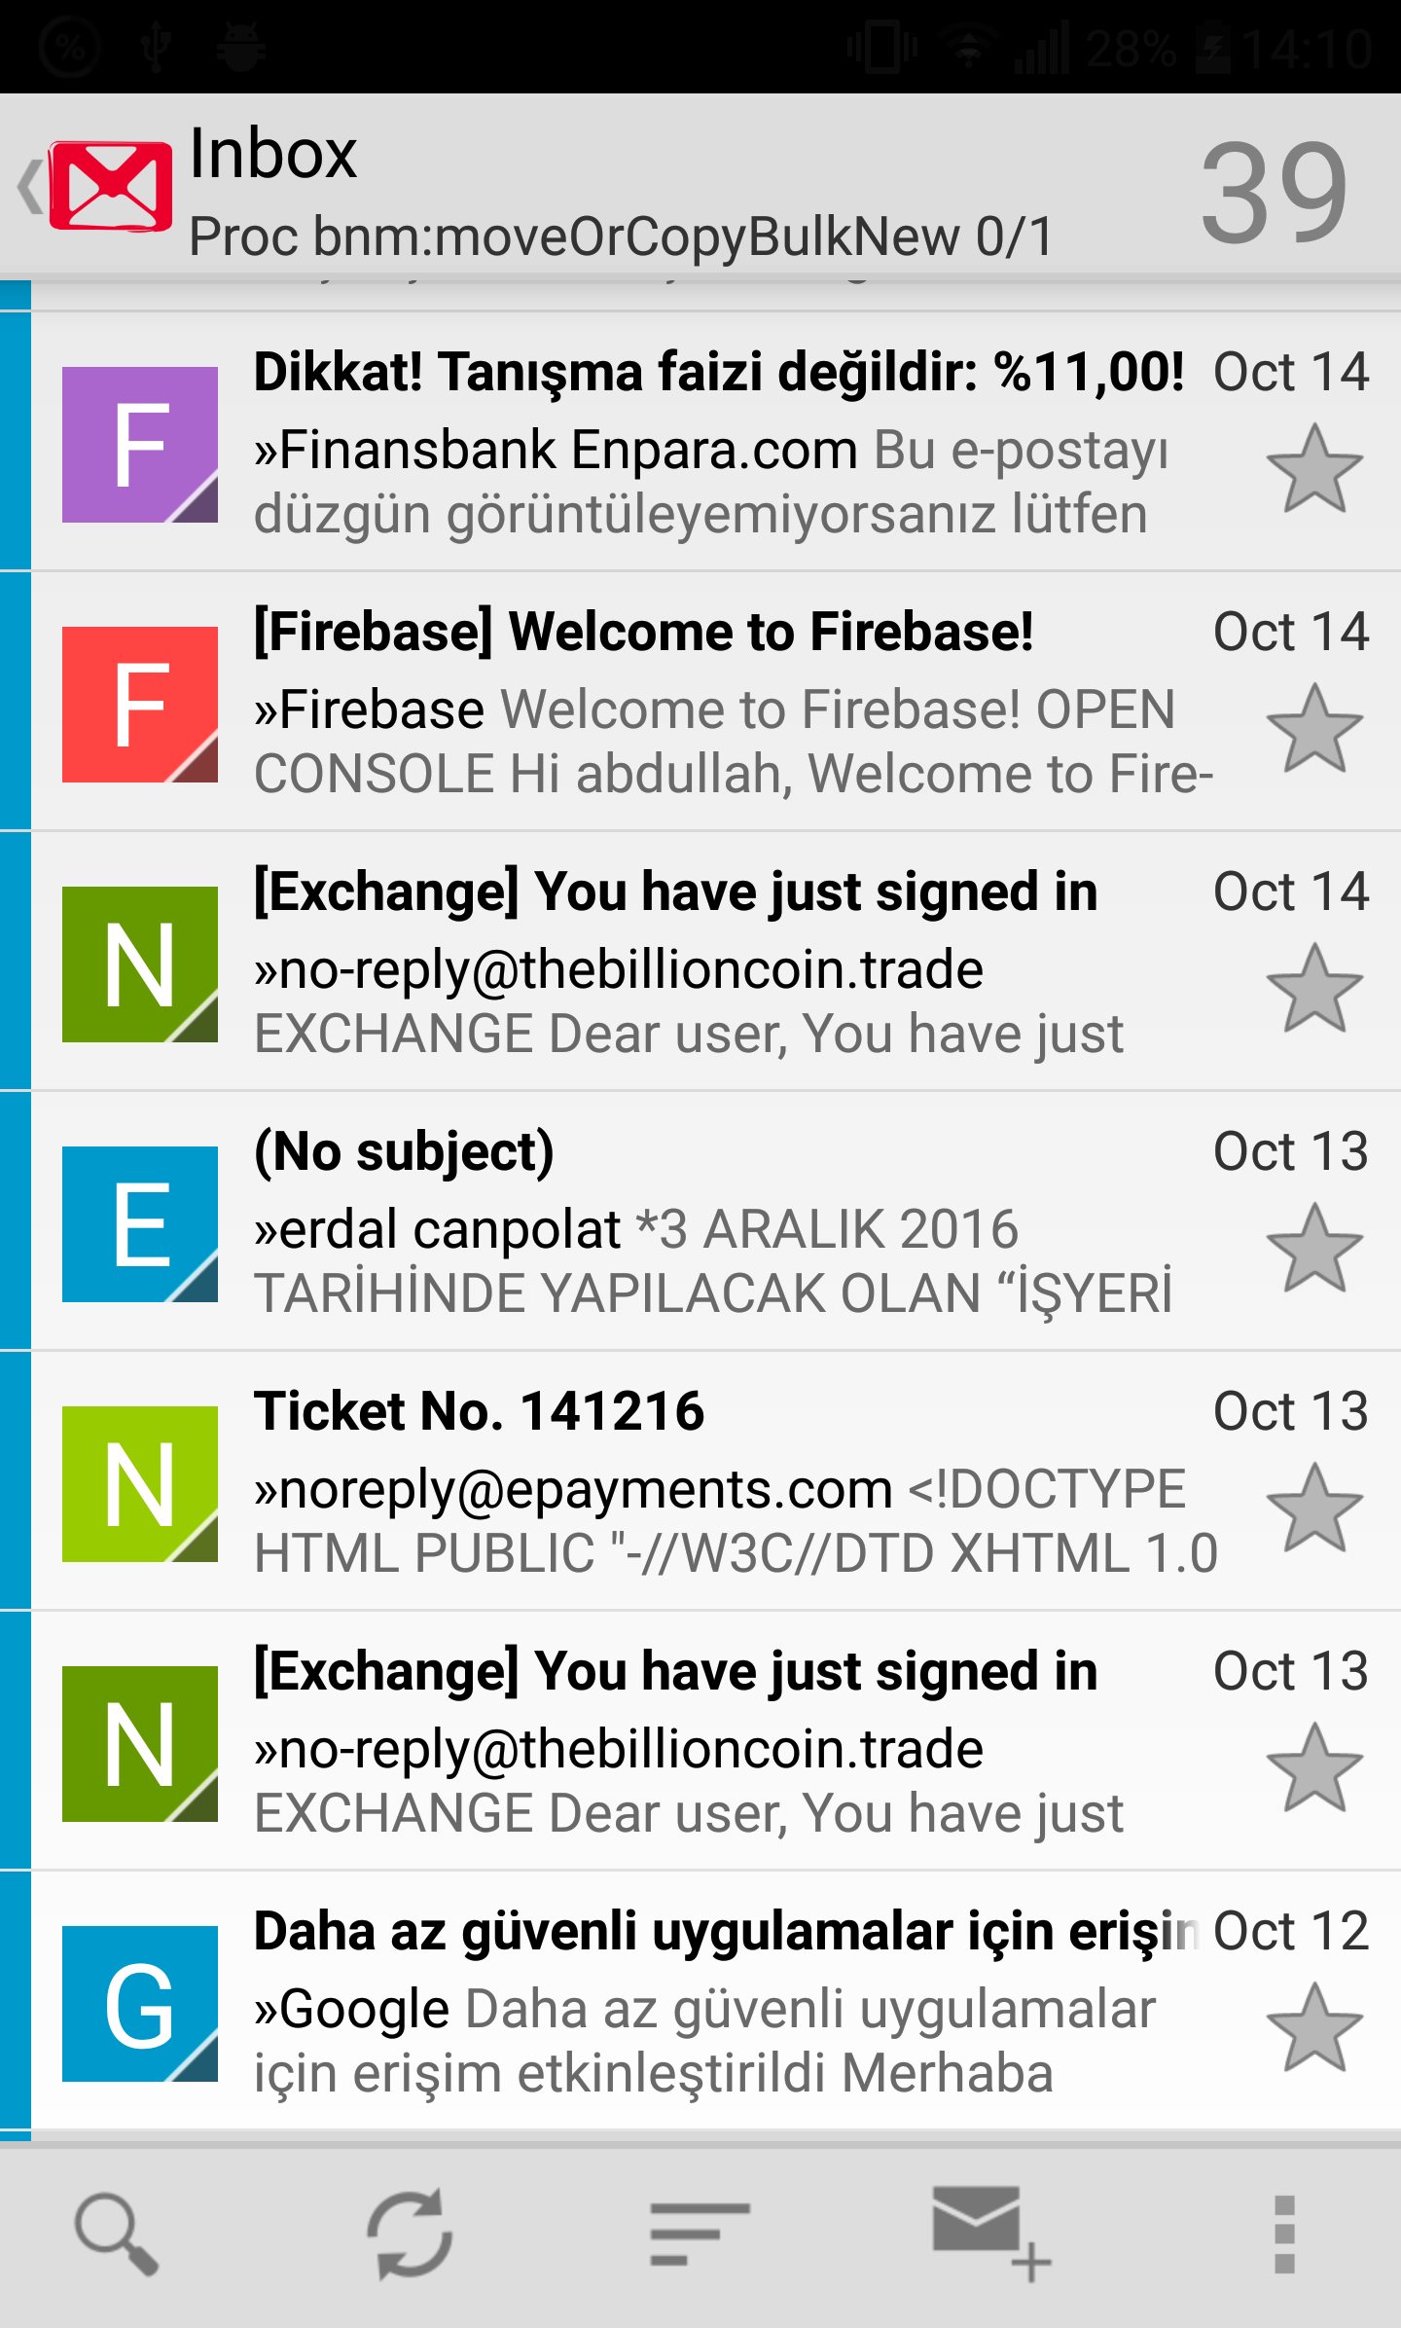
Task: Compose a new message with envelope-plus icon
Action: click(989, 2235)
